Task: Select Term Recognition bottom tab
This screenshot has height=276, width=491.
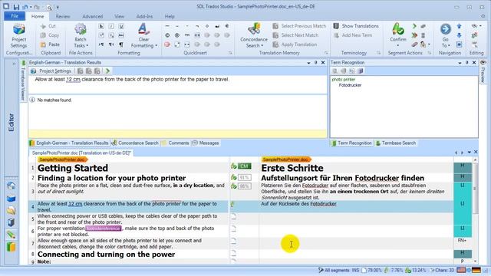Action: tap(351, 143)
